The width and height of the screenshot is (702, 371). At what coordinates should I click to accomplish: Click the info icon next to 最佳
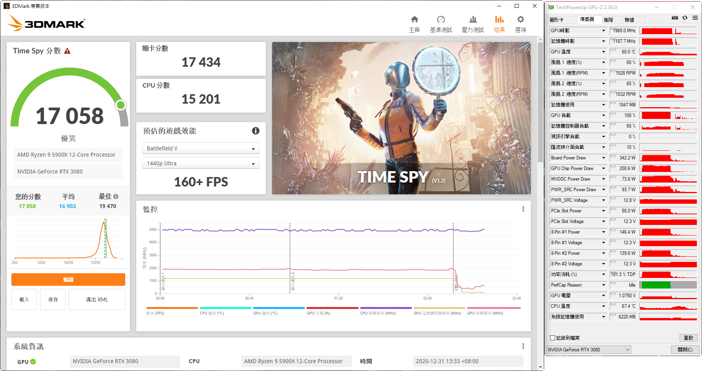116,197
